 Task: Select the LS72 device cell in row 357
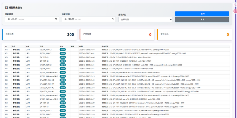pyautogui.click(x=28, y=107)
